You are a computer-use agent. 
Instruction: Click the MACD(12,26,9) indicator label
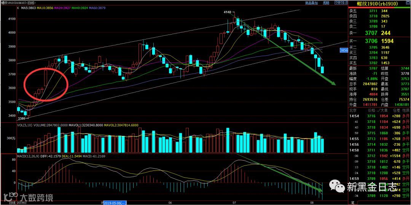[x=28, y=156]
